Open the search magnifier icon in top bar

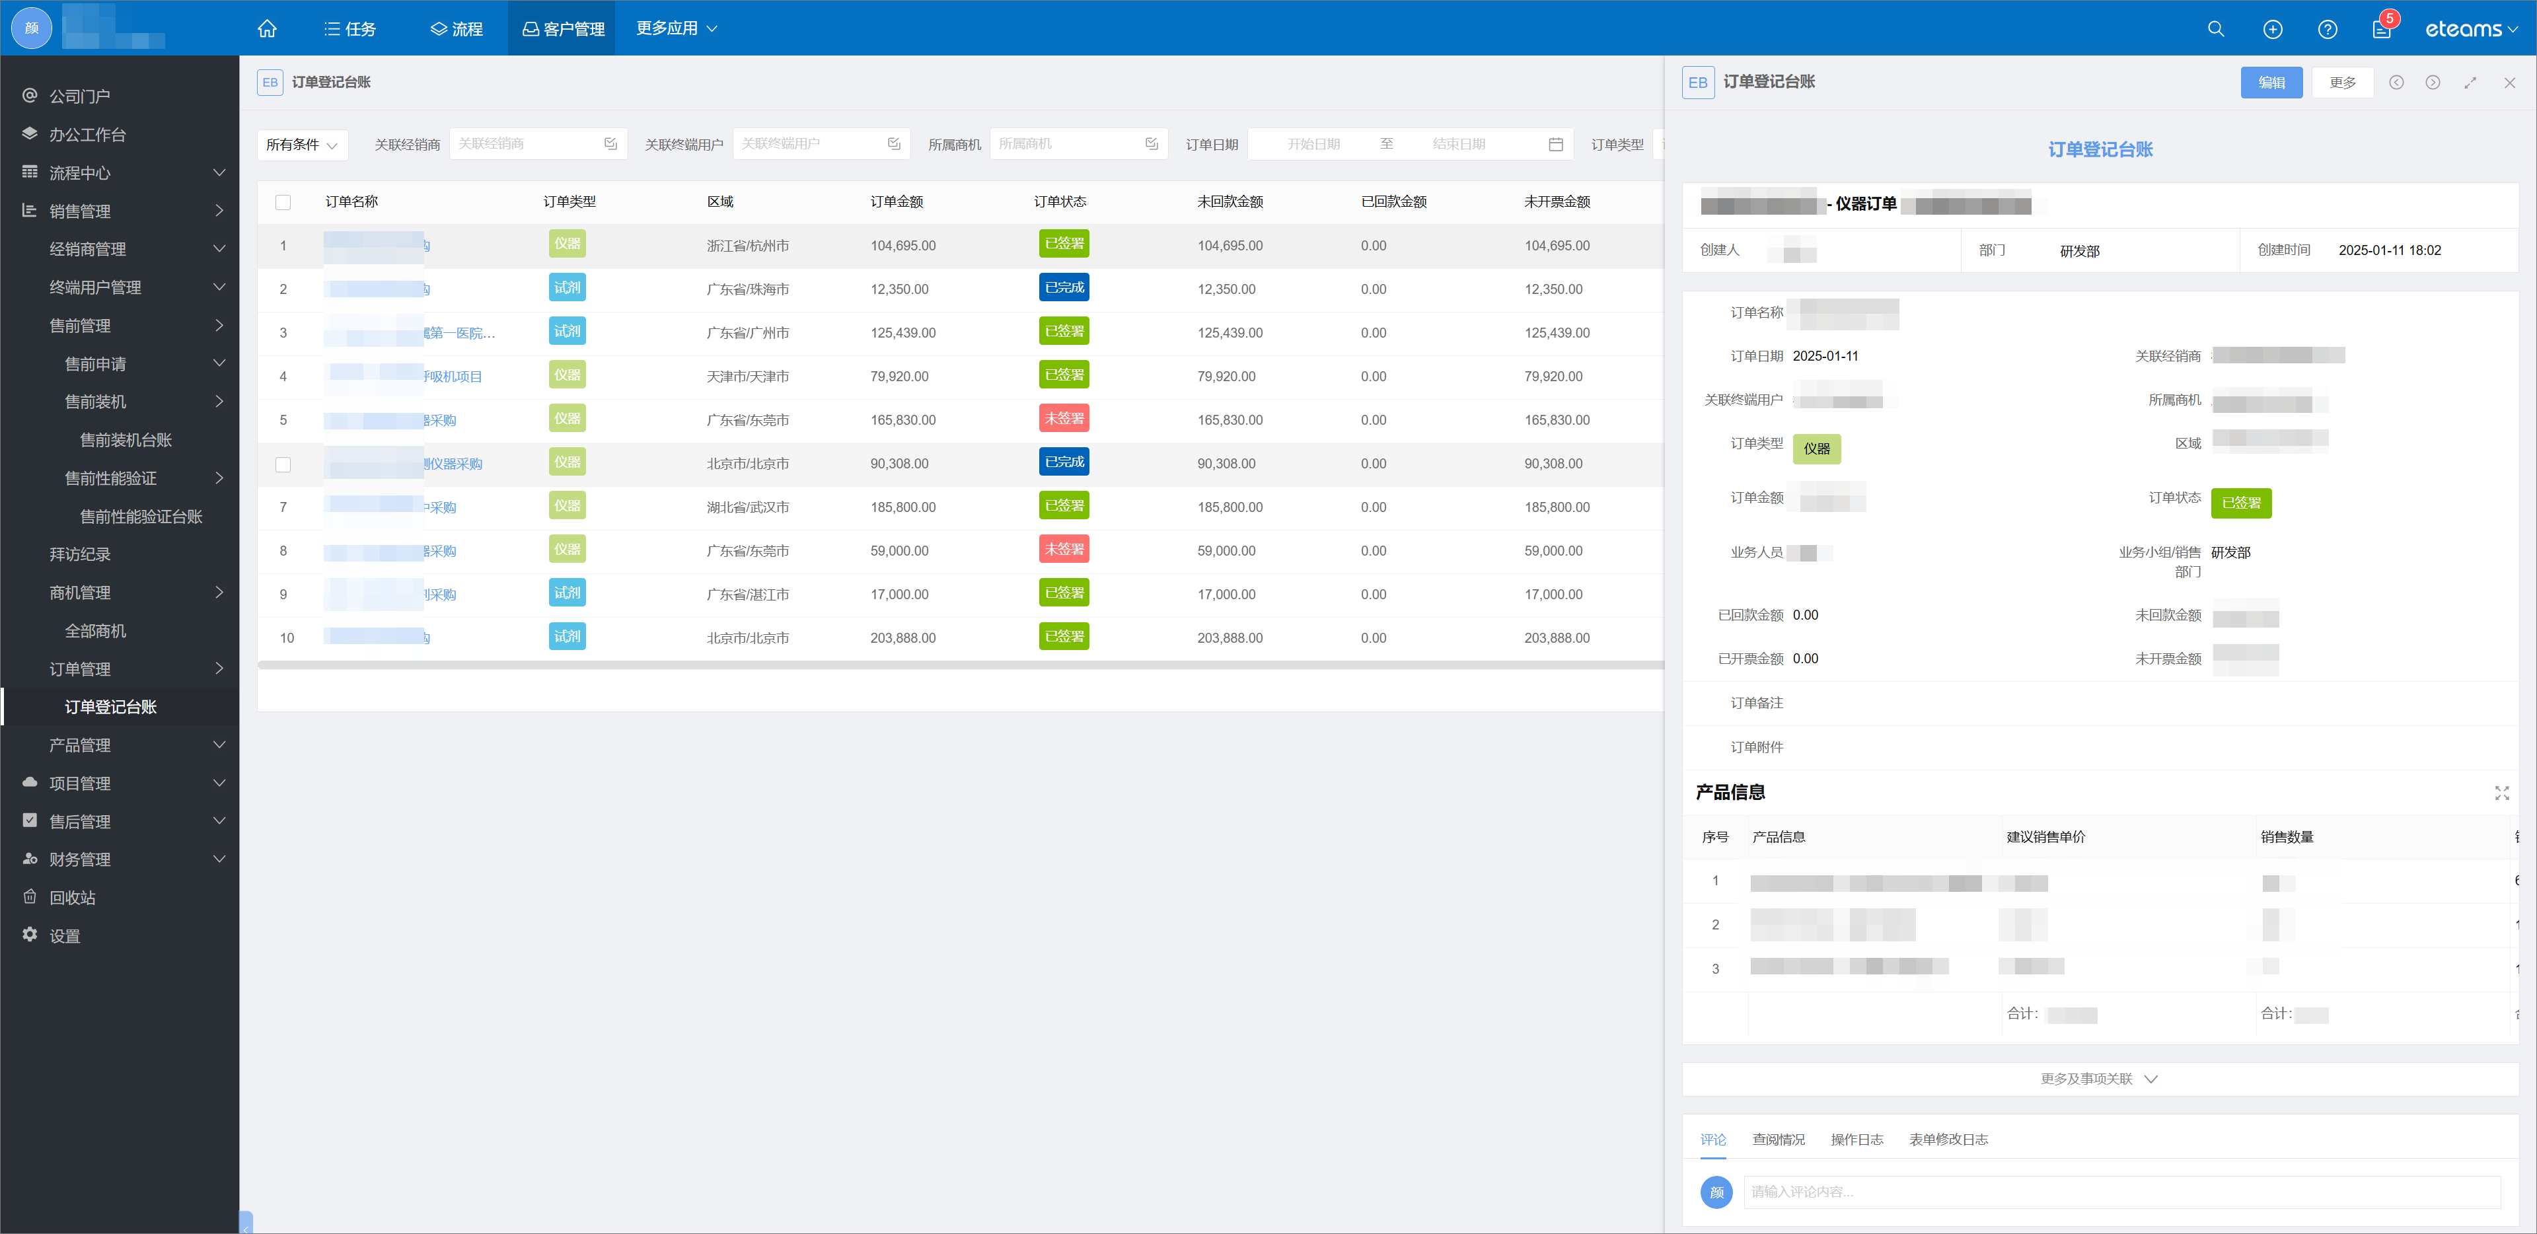point(2216,28)
